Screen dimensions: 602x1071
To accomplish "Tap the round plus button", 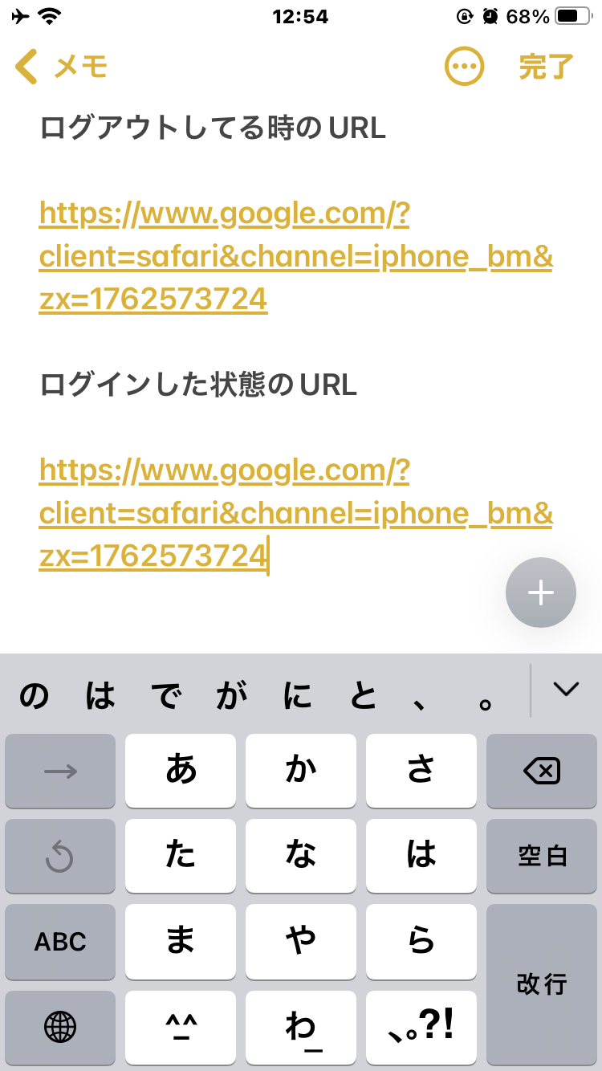I will tap(541, 593).
